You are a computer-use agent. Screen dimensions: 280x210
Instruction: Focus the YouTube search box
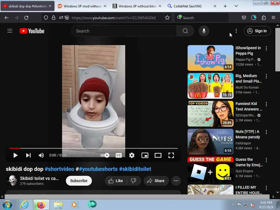point(124,31)
